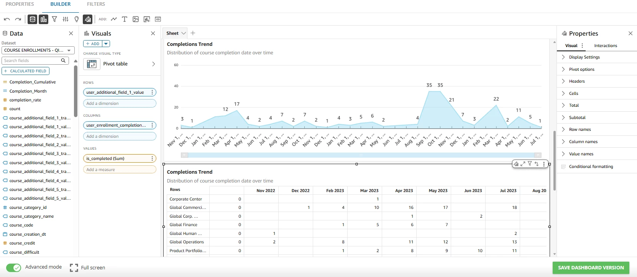Maximize the pivot table visual
Viewport: 637px width, 277px height.
[523, 164]
